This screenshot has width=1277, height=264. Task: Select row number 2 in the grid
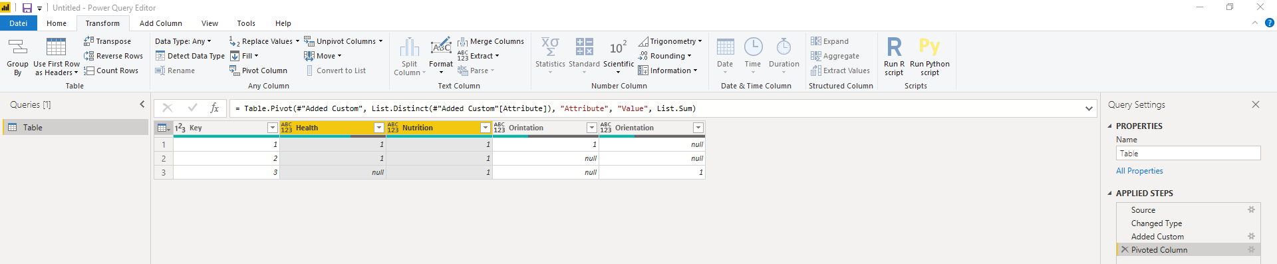164,158
